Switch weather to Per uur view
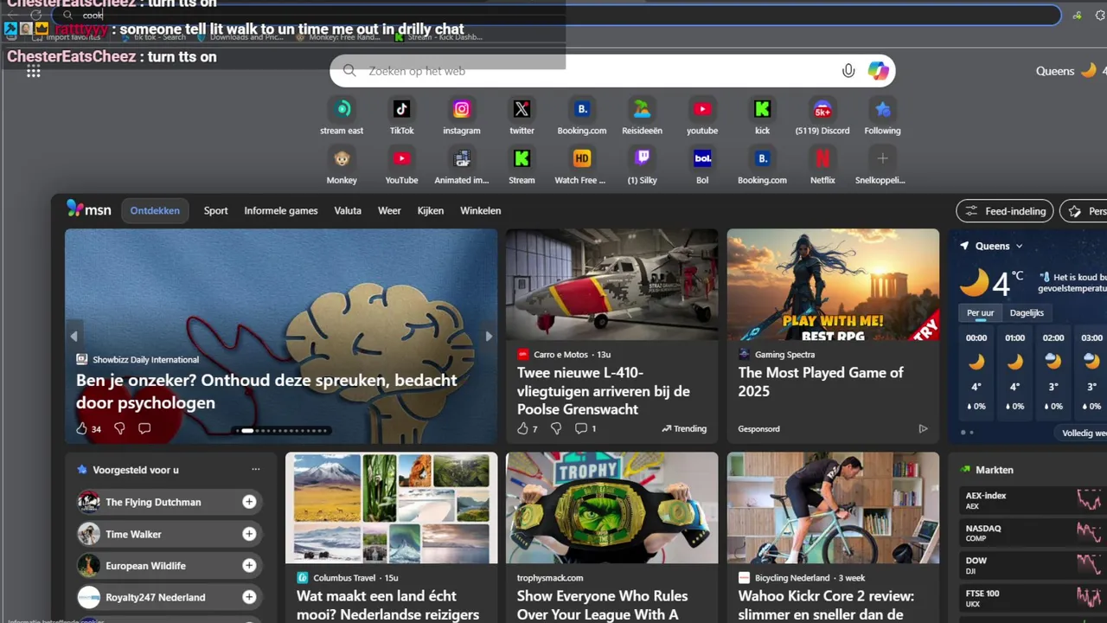 980,312
